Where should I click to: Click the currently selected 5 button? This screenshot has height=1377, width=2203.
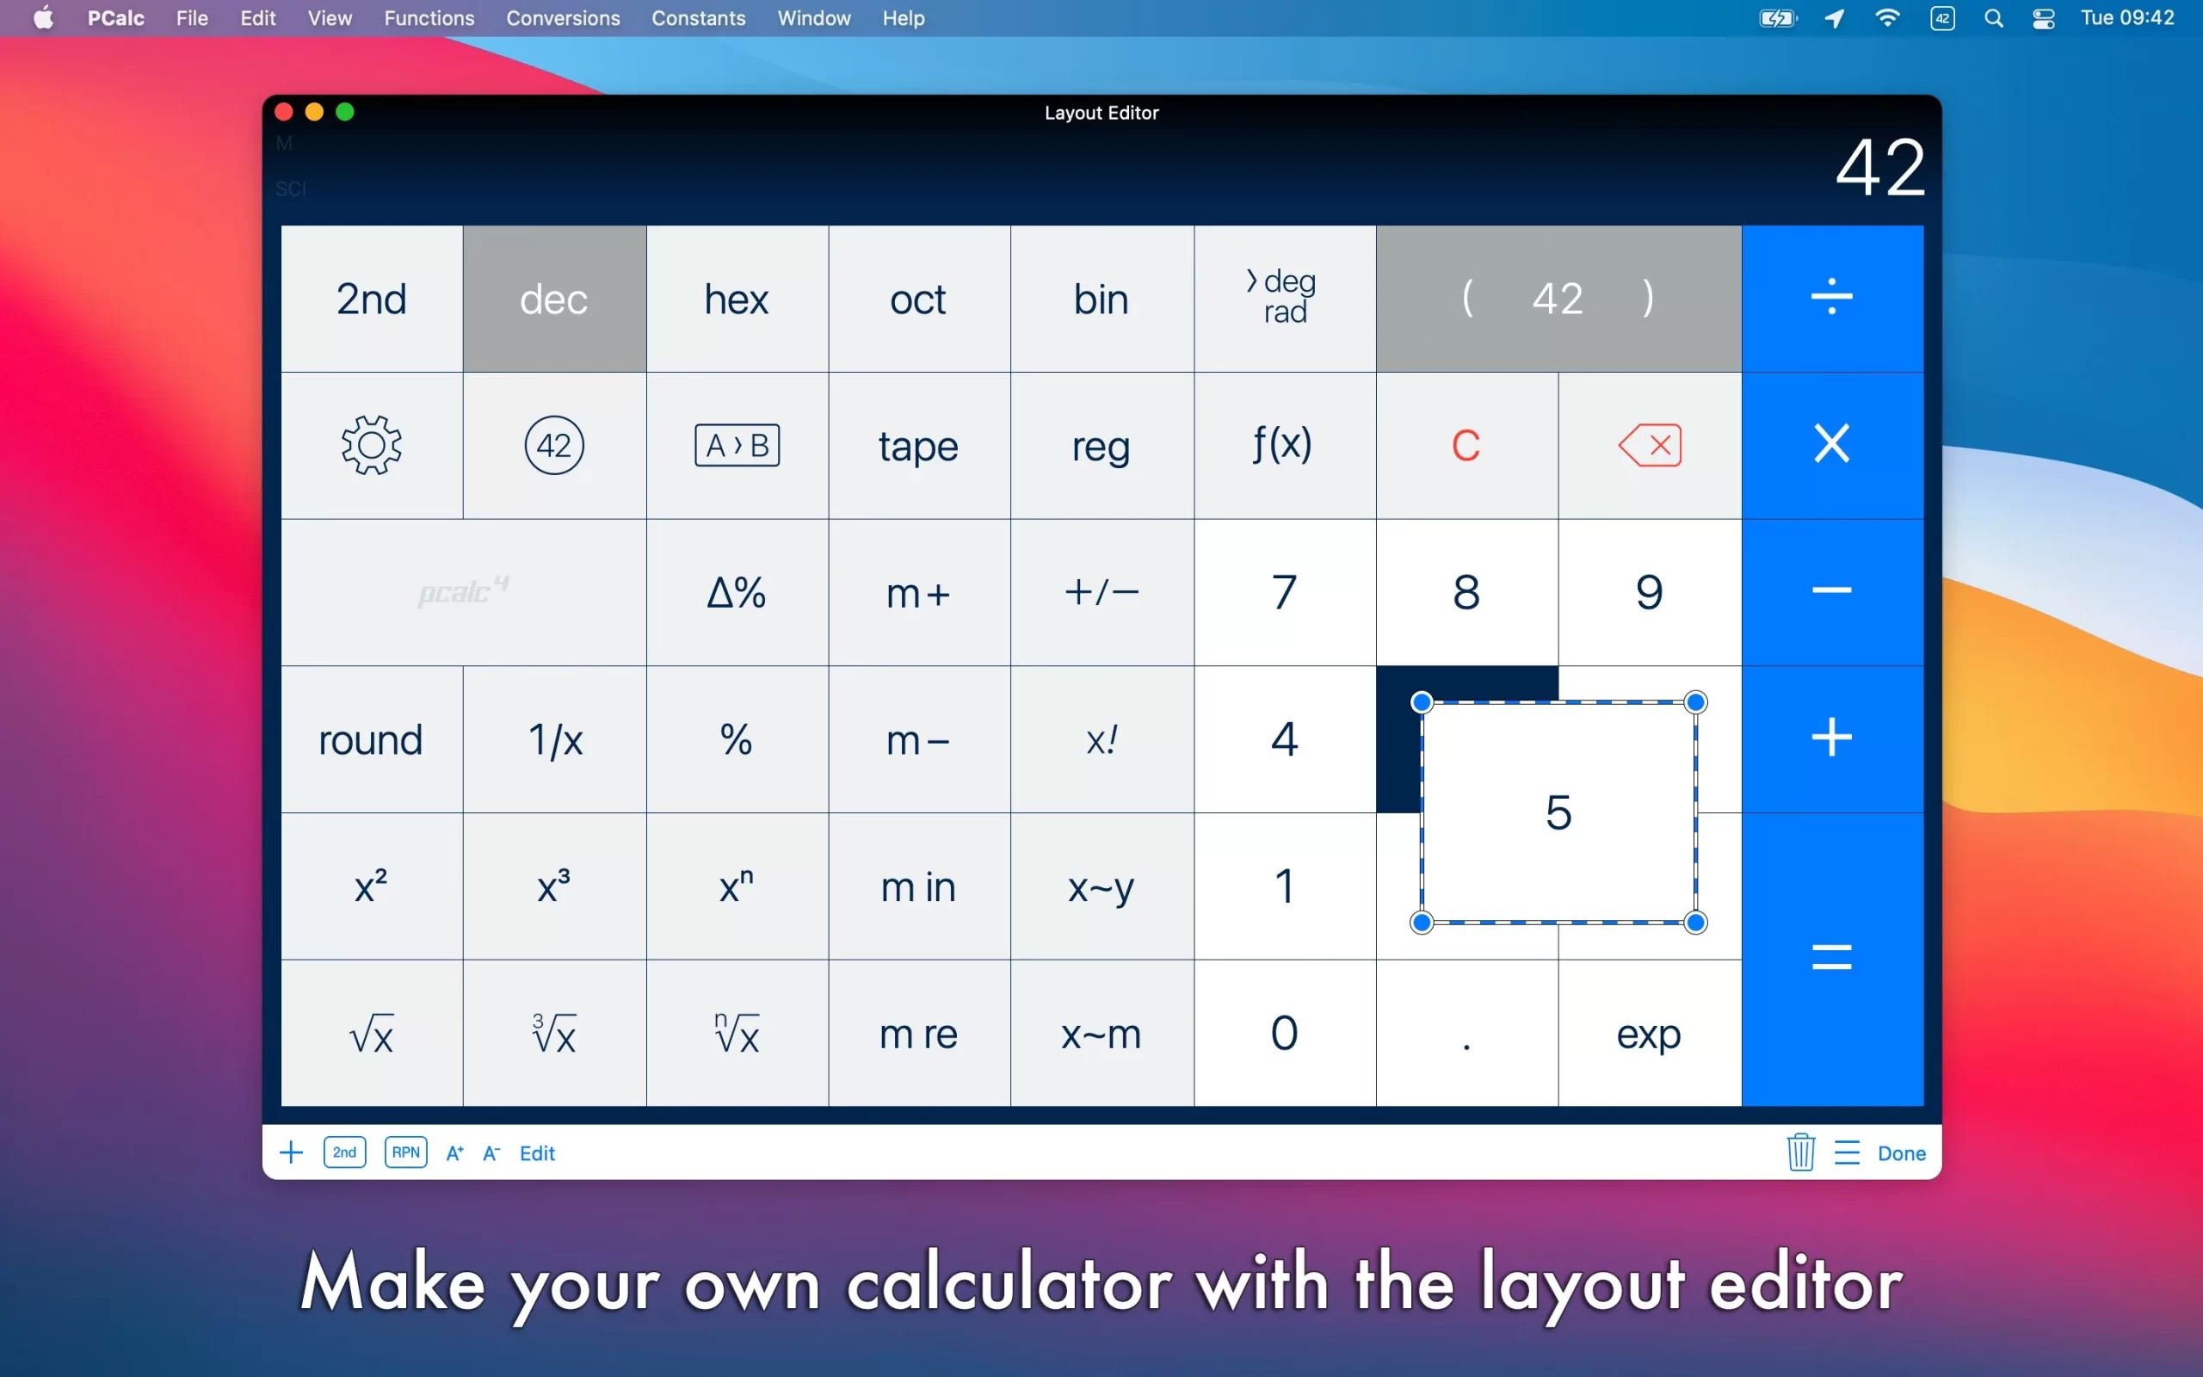coord(1558,812)
